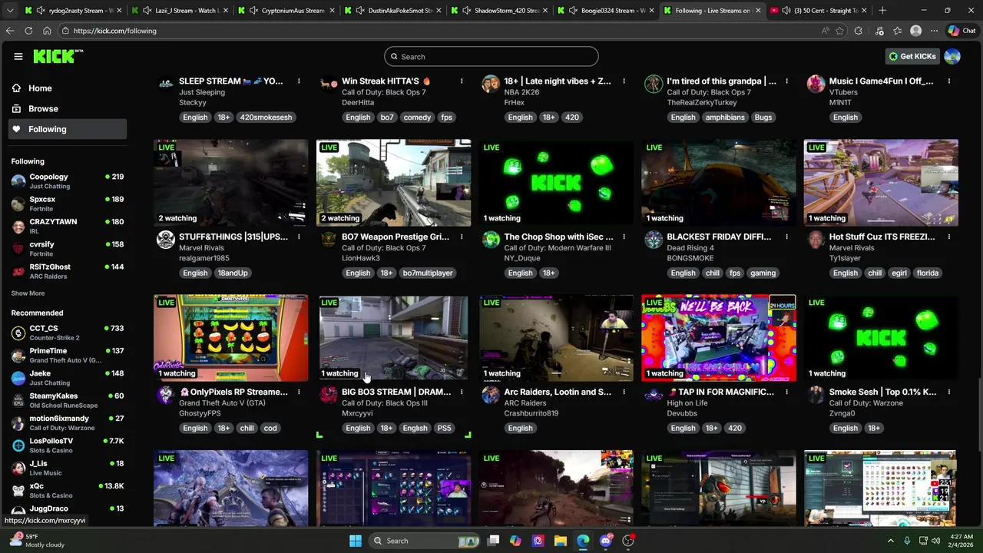The width and height of the screenshot is (983, 553).
Task: Click realgamer1985 channel avatar
Action: point(165,240)
